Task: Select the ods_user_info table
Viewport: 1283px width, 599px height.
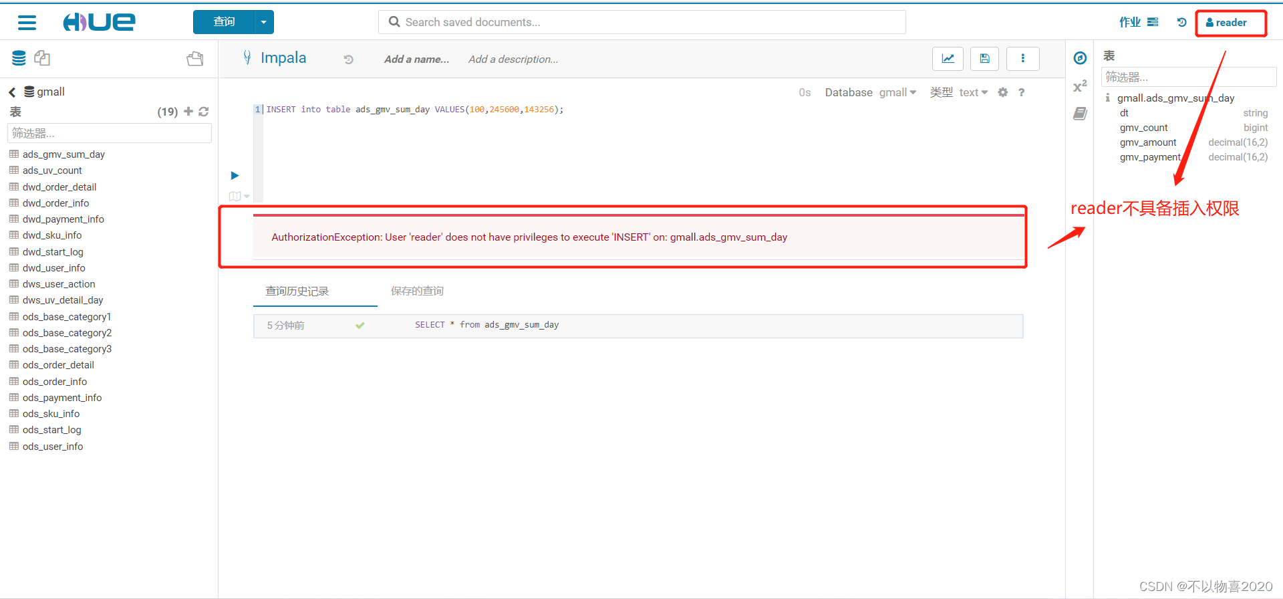Action: (x=53, y=447)
